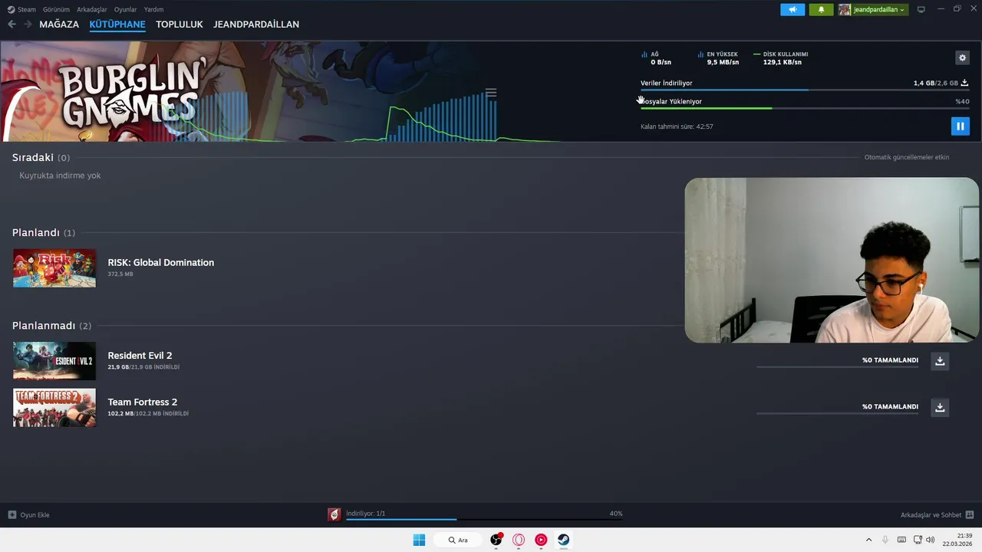
Task: Open network status tray icon
Action: tap(918, 540)
